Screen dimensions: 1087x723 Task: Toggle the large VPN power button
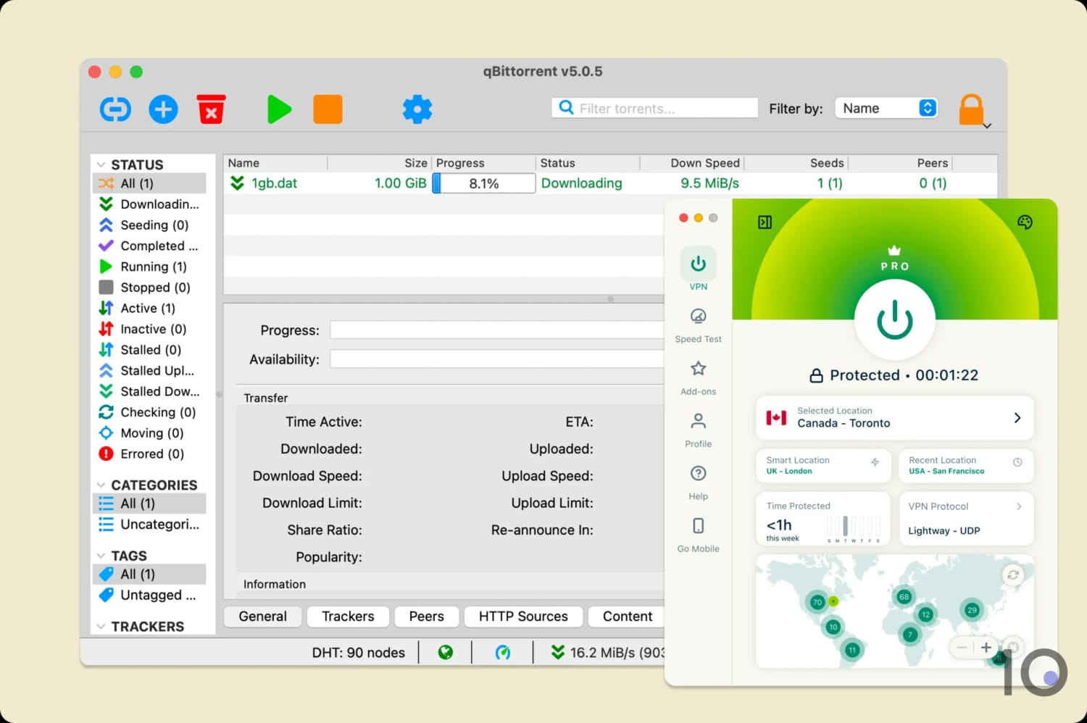(x=895, y=319)
